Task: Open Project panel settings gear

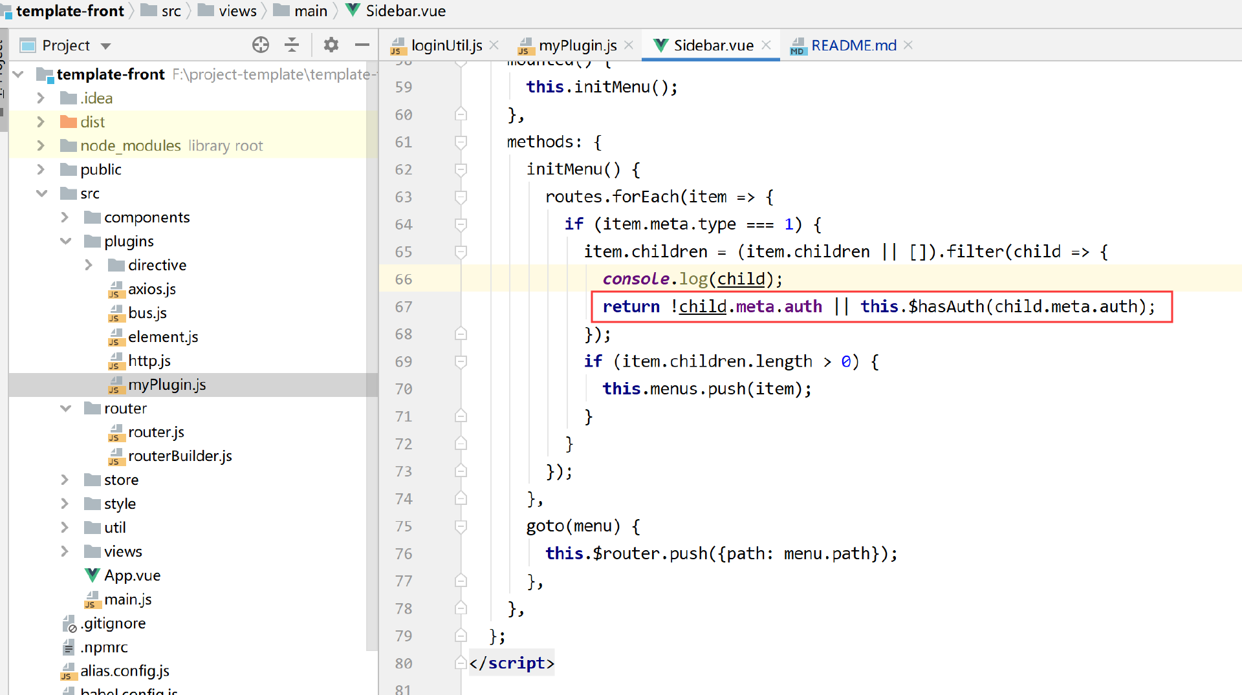Action: tap(331, 45)
